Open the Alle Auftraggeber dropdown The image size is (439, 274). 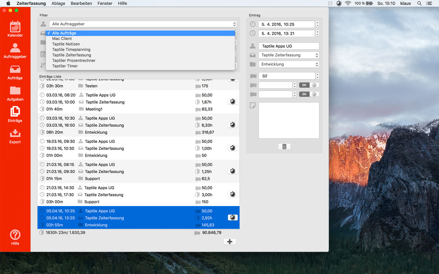143,24
